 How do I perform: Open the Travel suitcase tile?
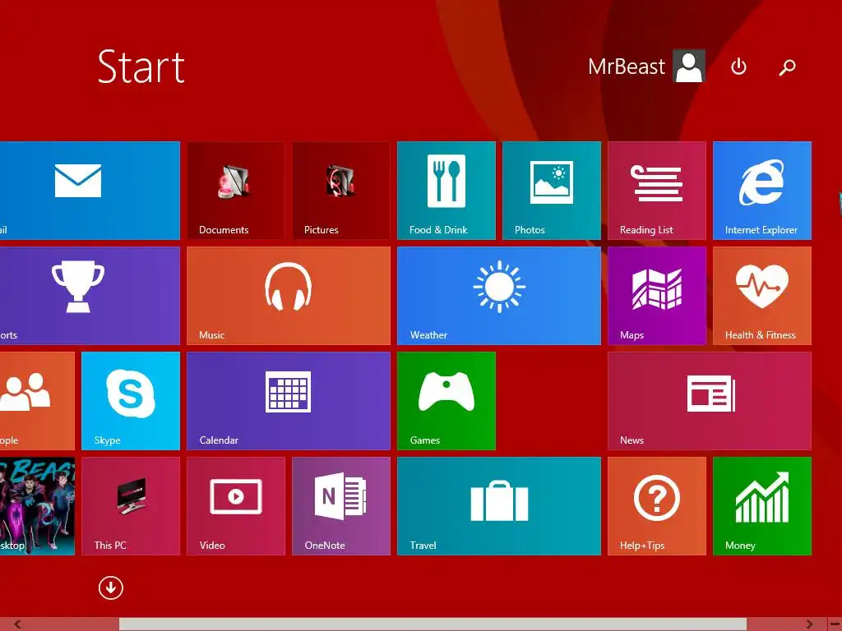(x=499, y=506)
